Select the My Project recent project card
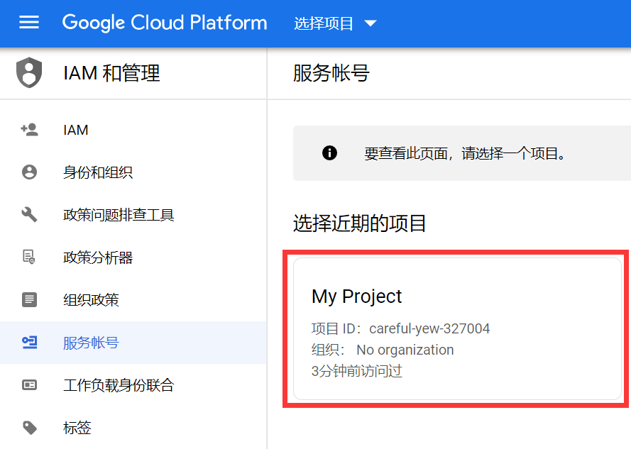The image size is (631, 449). (457, 328)
